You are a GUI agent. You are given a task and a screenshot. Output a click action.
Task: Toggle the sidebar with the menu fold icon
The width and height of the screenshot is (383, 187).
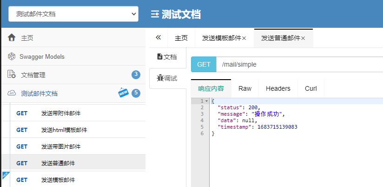[155, 14]
